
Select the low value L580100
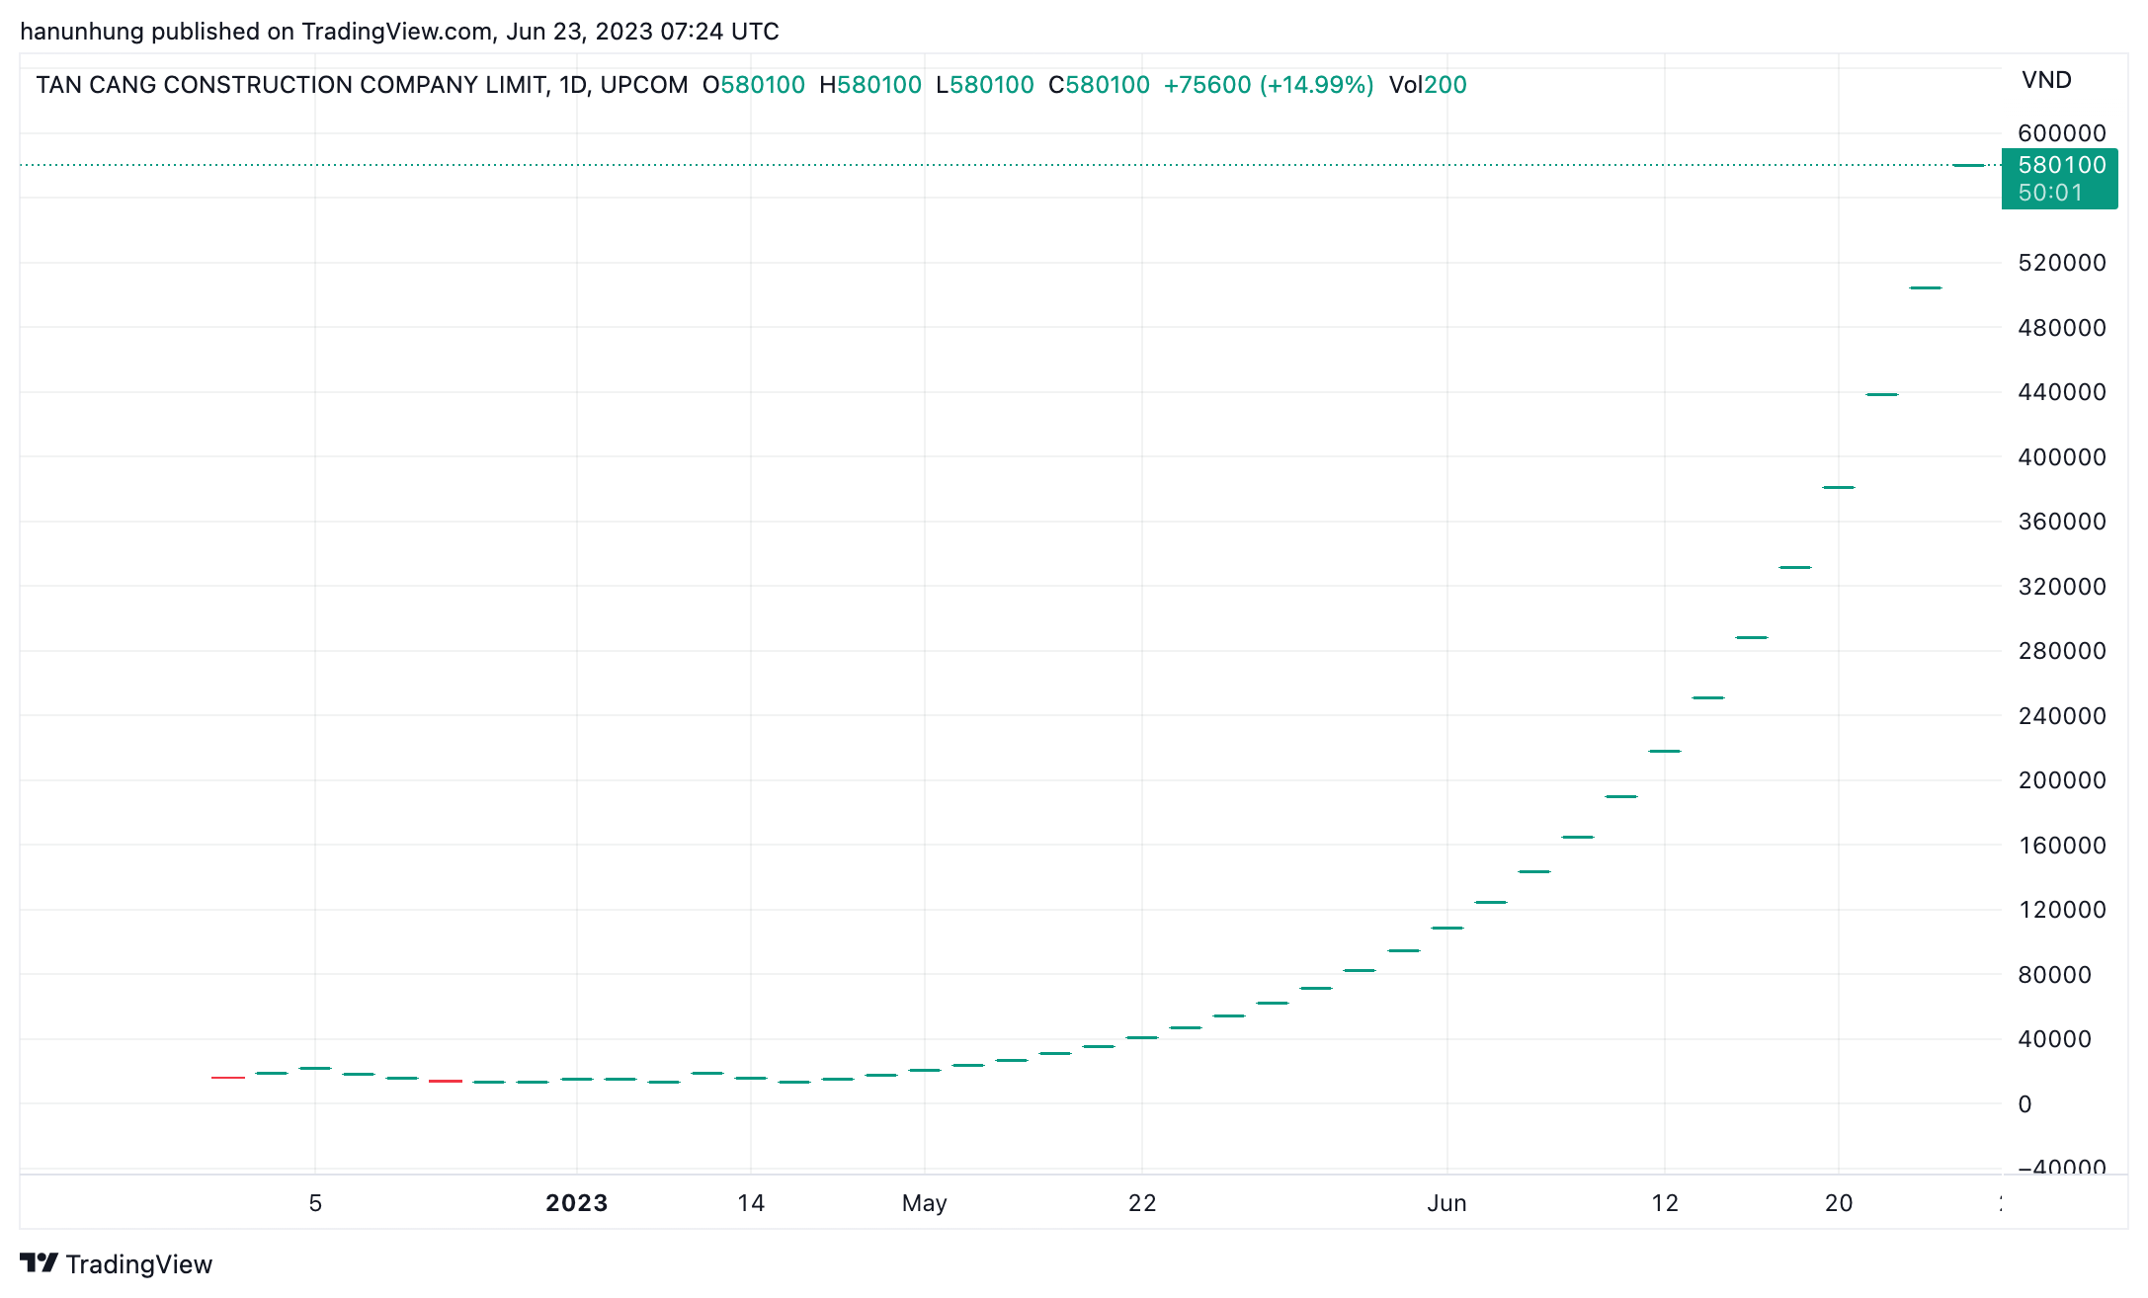985,85
